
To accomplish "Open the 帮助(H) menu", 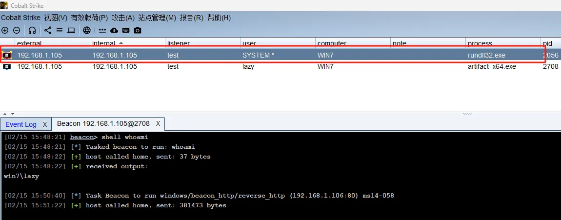I will (x=219, y=18).
